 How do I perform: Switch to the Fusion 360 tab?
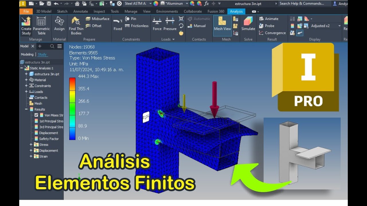(x=216, y=11)
